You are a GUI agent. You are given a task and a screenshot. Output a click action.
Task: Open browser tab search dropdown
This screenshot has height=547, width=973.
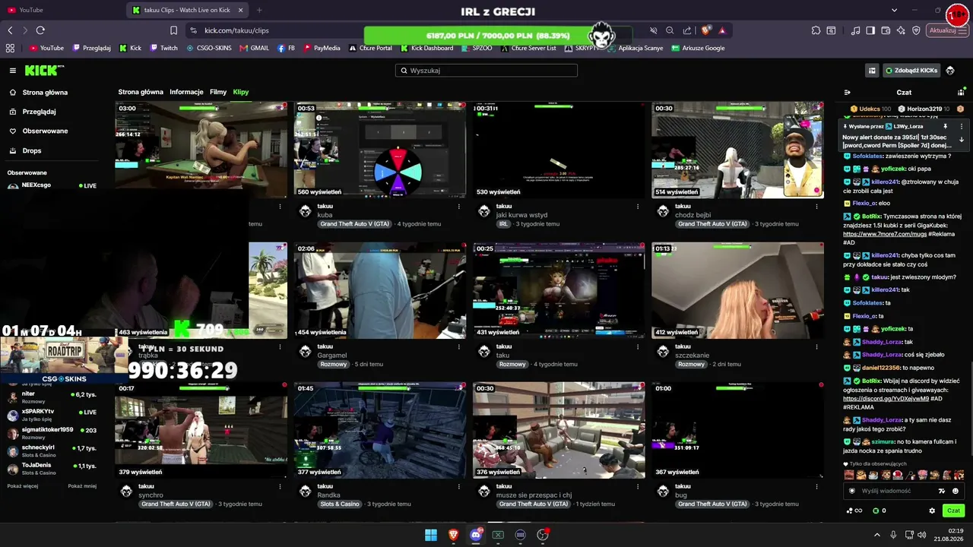pyautogui.click(x=894, y=10)
